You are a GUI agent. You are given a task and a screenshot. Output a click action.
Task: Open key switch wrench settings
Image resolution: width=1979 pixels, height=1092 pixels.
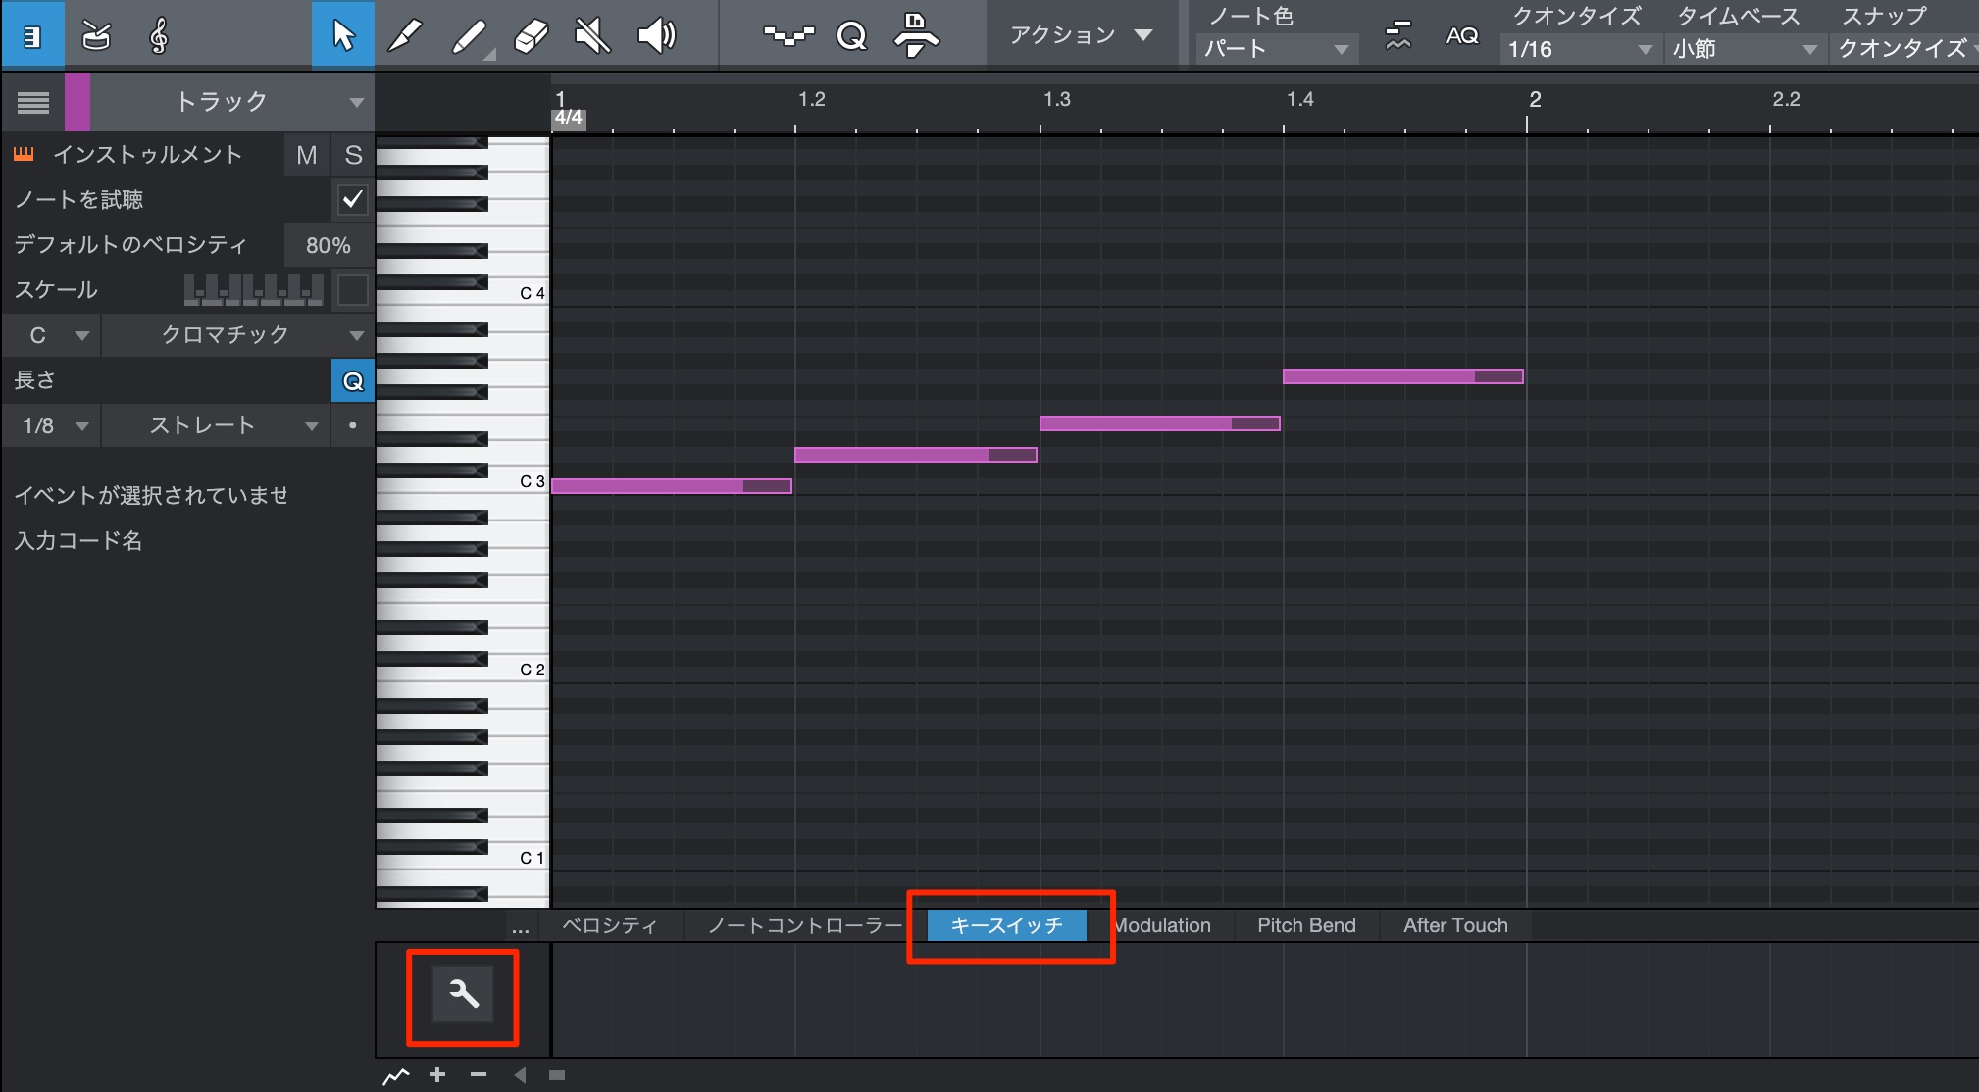(x=463, y=995)
